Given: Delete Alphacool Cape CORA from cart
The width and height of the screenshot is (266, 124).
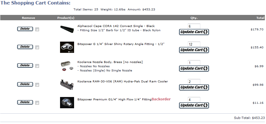Looking at the screenshot, I should tap(25, 29).
